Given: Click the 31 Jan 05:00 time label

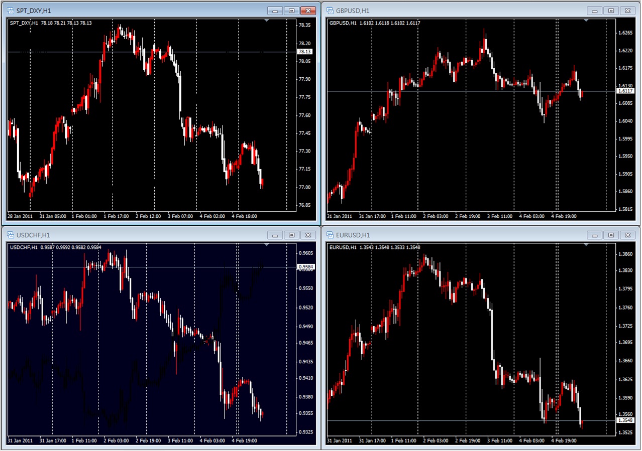Looking at the screenshot, I should [52, 216].
